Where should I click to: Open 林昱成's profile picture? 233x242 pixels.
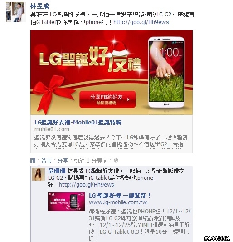click(x=16, y=12)
